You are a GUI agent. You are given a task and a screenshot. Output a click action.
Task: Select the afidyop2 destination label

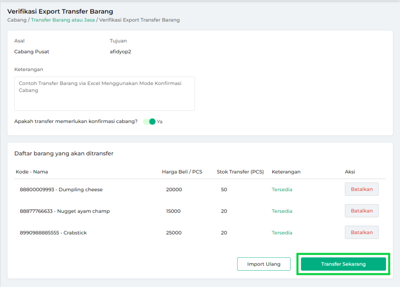pos(120,51)
